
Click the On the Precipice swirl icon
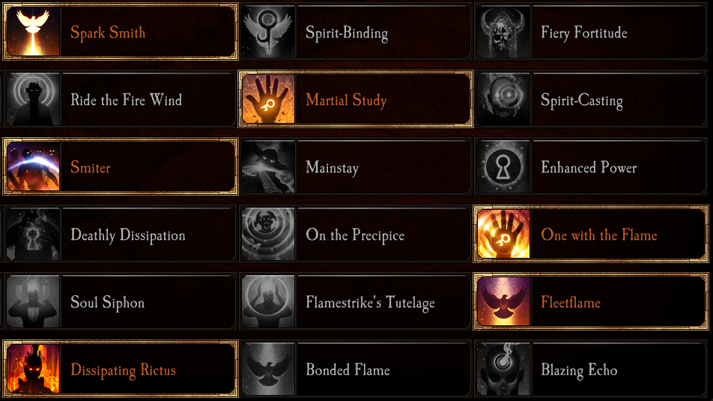coord(268,235)
